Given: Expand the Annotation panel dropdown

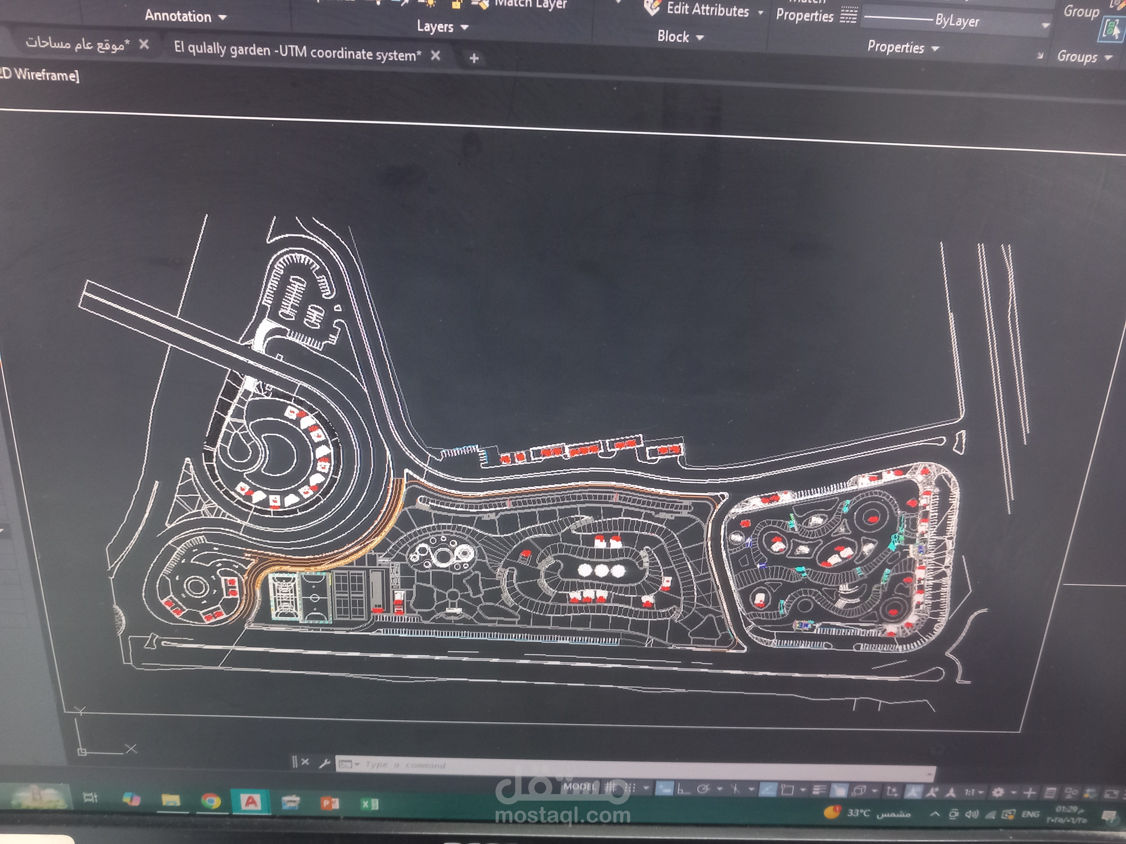Looking at the screenshot, I should (x=222, y=17).
